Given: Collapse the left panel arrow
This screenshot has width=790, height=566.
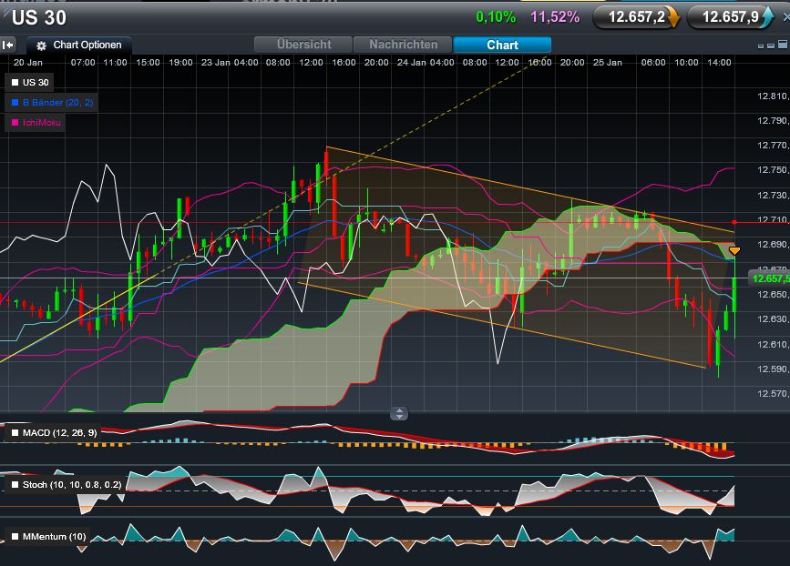Looking at the screenshot, I should [x=6, y=44].
